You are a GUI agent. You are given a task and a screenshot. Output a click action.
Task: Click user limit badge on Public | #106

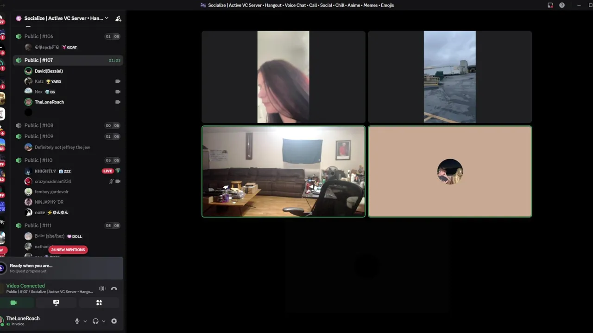tap(113, 37)
